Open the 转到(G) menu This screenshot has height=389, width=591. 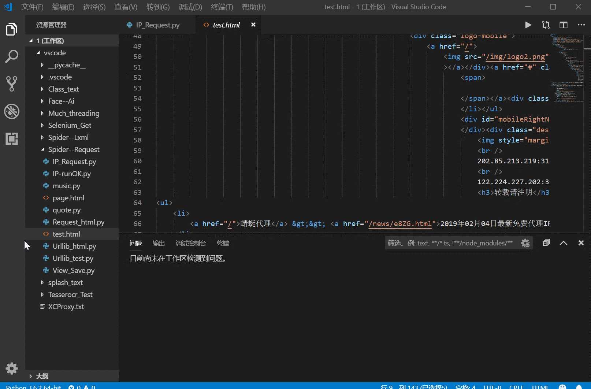tap(158, 7)
